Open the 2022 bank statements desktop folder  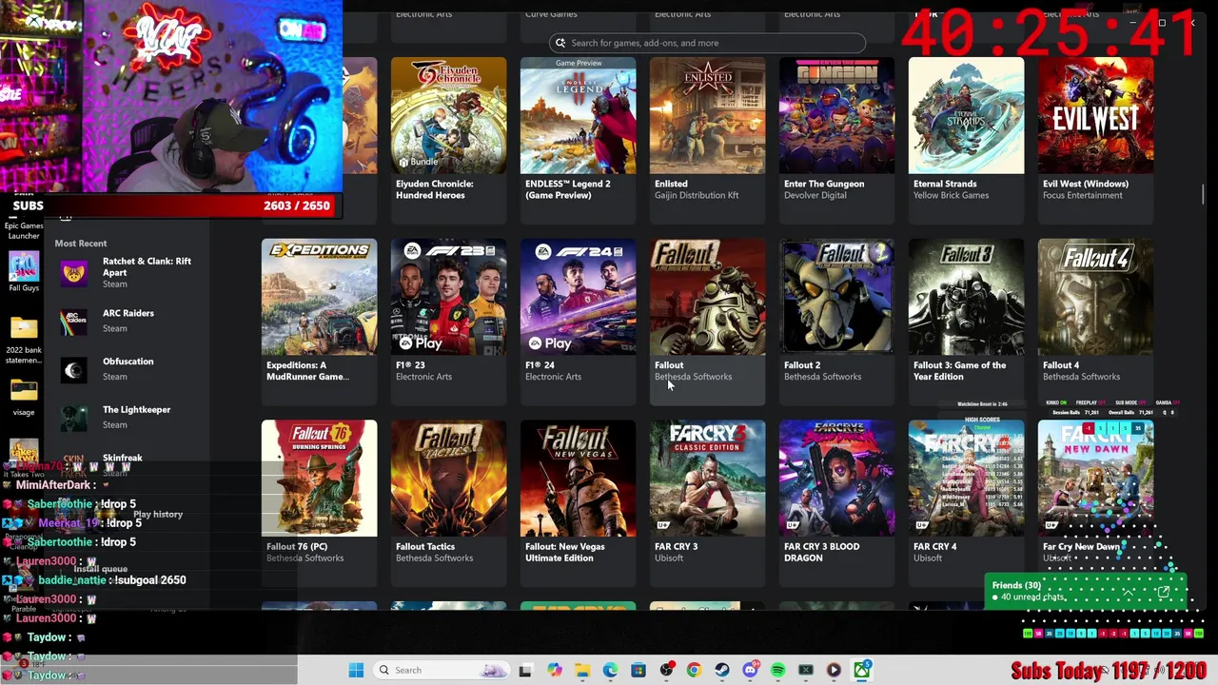coord(24,341)
